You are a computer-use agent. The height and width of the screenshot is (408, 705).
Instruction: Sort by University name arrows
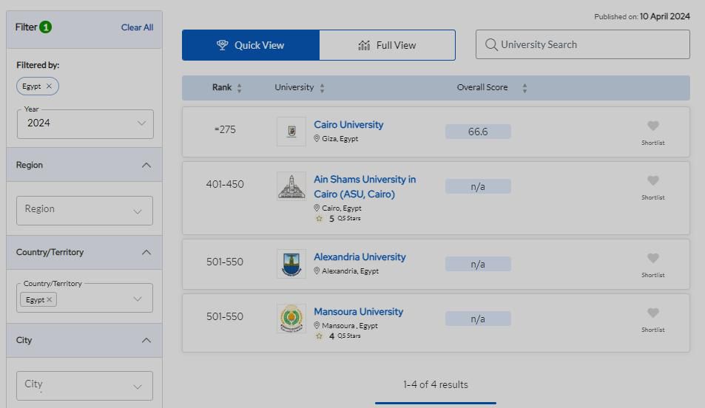pyautogui.click(x=322, y=88)
